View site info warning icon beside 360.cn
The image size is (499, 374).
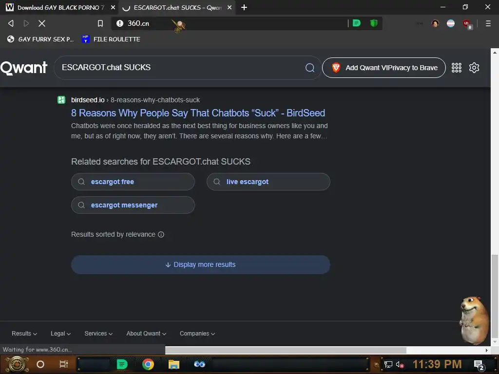(120, 23)
